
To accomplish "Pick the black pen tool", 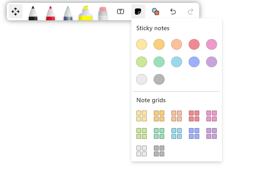I will tap(33, 13).
